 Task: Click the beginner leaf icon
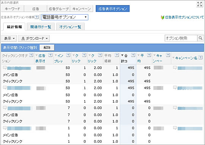coord(162,17)
